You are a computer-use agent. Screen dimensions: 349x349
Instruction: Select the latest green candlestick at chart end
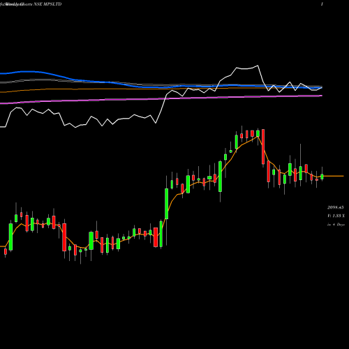click(x=322, y=176)
